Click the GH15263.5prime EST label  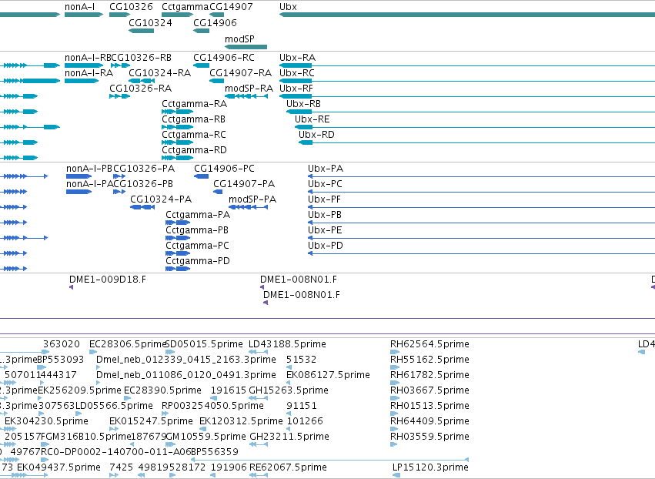289,390
